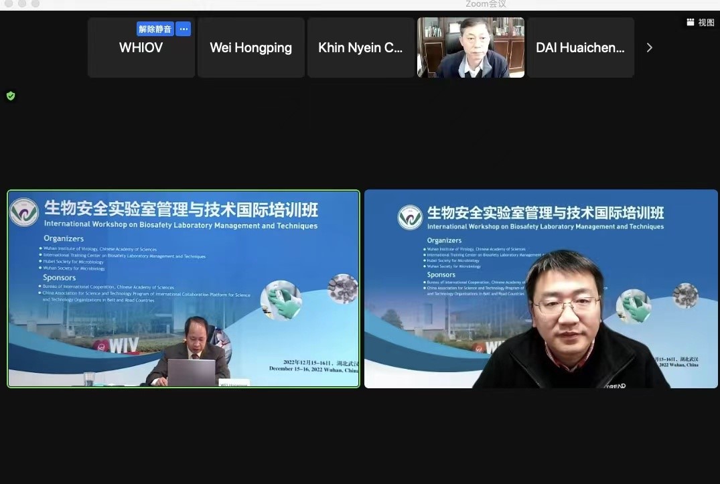Image resolution: width=720 pixels, height=484 pixels.
Task: Click the Zoom会议 window title
Action: pyautogui.click(x=486, y=5)
